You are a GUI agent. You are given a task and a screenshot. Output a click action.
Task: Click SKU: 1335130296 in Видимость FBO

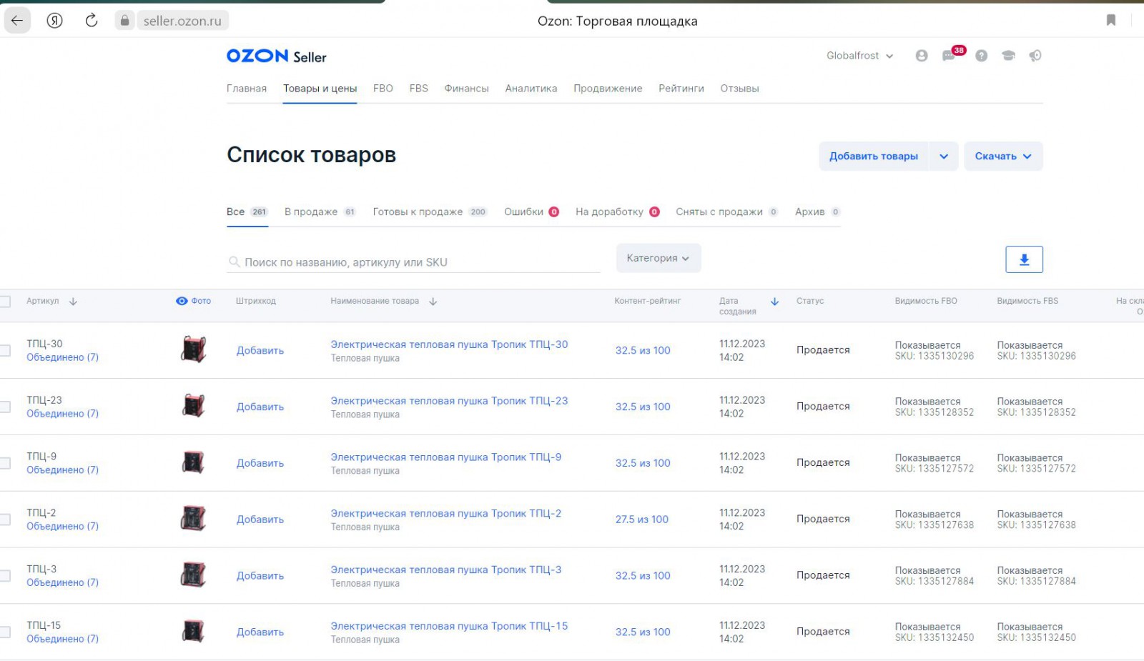[935, 356]
